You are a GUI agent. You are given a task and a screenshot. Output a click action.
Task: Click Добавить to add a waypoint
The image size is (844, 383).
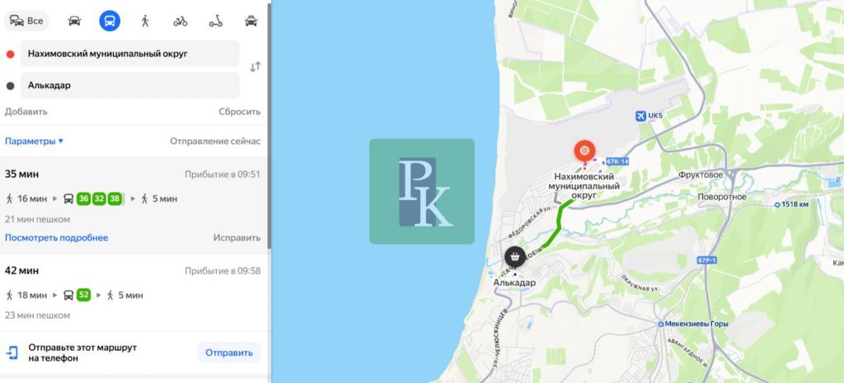[26, 112]
